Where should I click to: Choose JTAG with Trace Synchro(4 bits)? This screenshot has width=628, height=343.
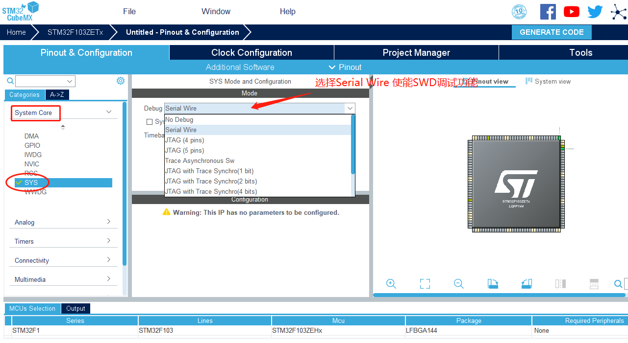[258, 191]
